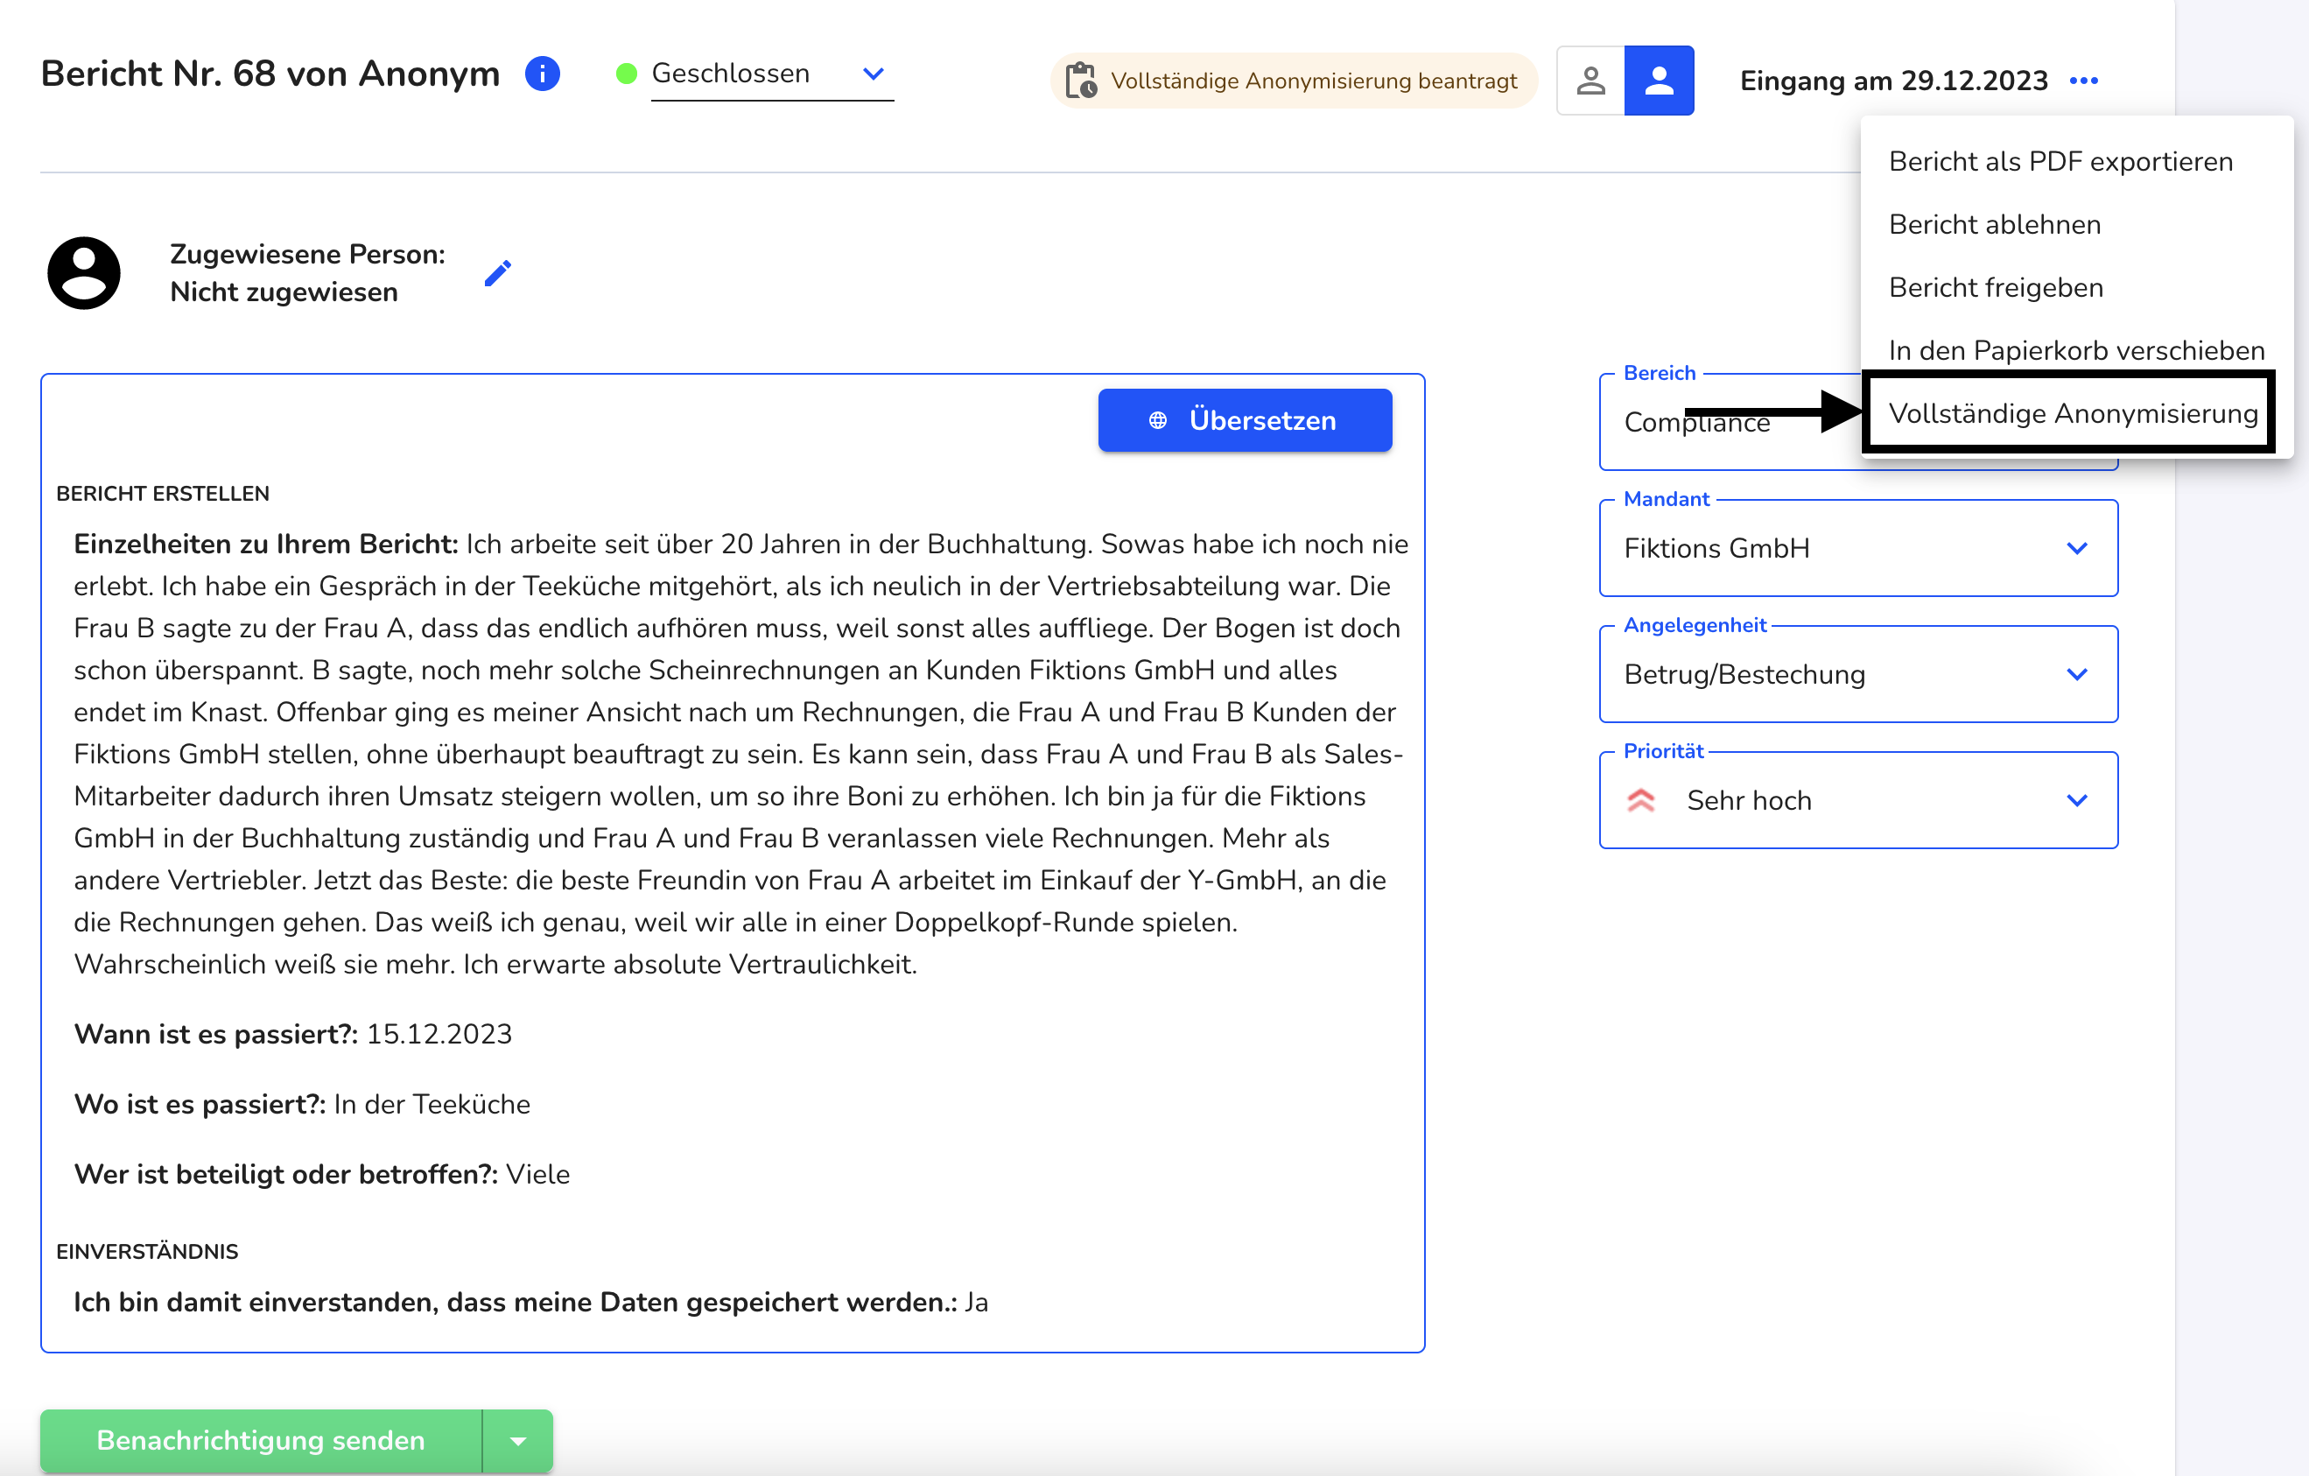Click the Einzelheiten zu Ihrem Bericht paragraph
The image size is (2309, 1476).
click(x=741, y=754)
